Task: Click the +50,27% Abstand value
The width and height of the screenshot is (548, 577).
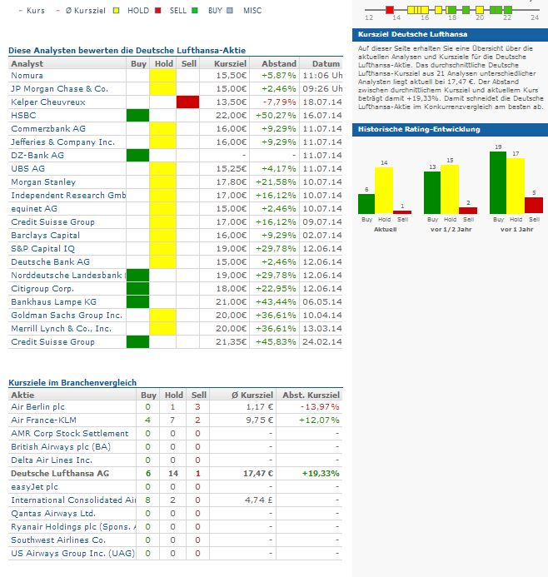Action: pos(276,115)
